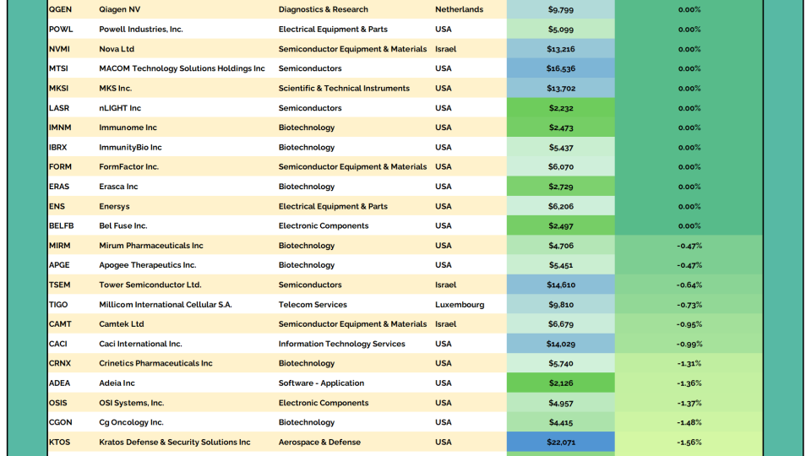
Task: Click Information Technology Services industry cell
Action: tap(342, 344)
